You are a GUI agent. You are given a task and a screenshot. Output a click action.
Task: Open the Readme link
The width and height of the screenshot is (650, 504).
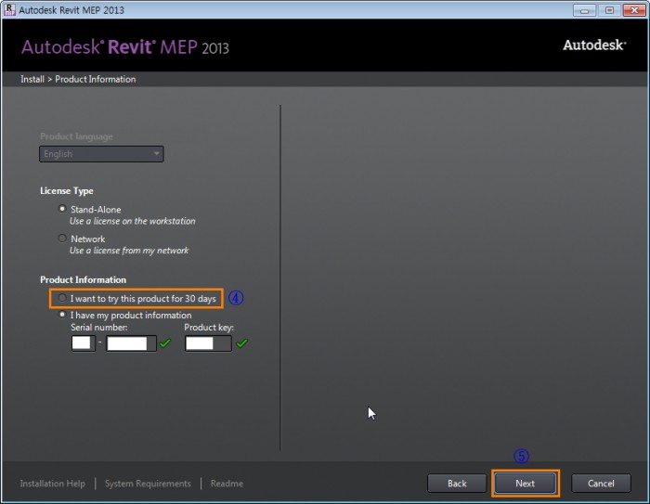227,484
